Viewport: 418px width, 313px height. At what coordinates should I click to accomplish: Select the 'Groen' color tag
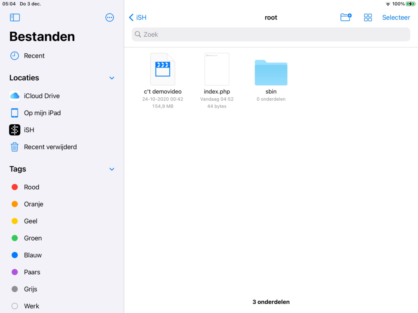(33, 238)
